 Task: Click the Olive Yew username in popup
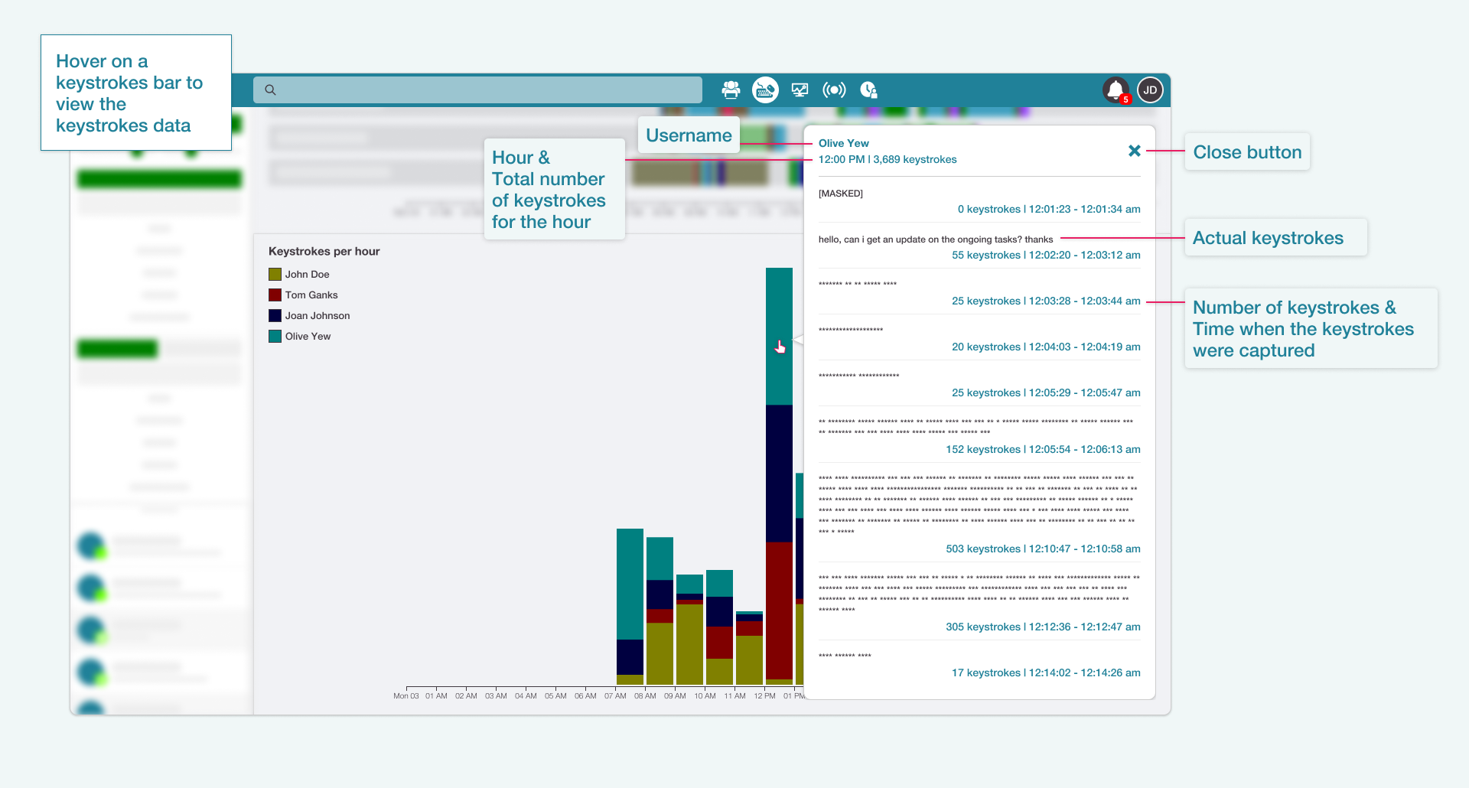(x=843, y=143)
